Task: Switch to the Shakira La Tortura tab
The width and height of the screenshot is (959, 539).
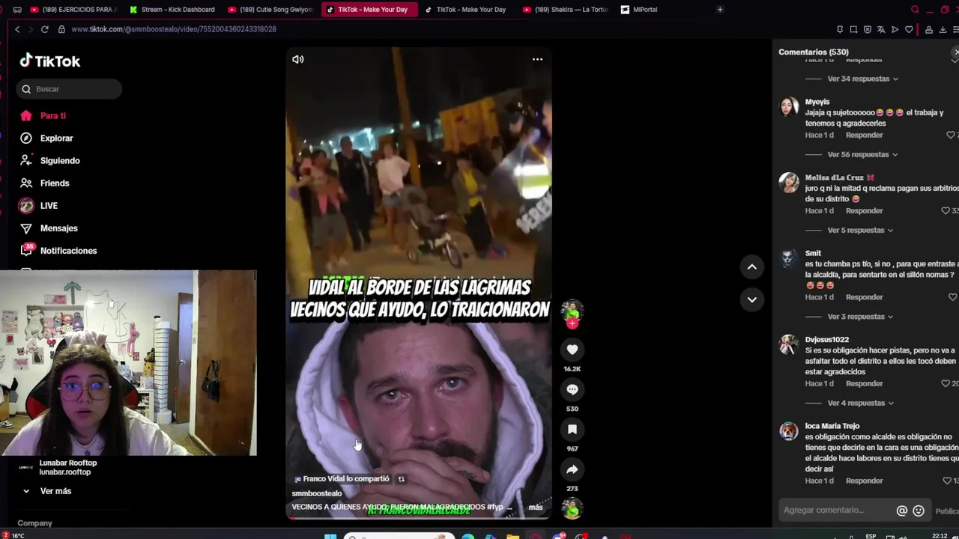Action: tap(566, 10)
